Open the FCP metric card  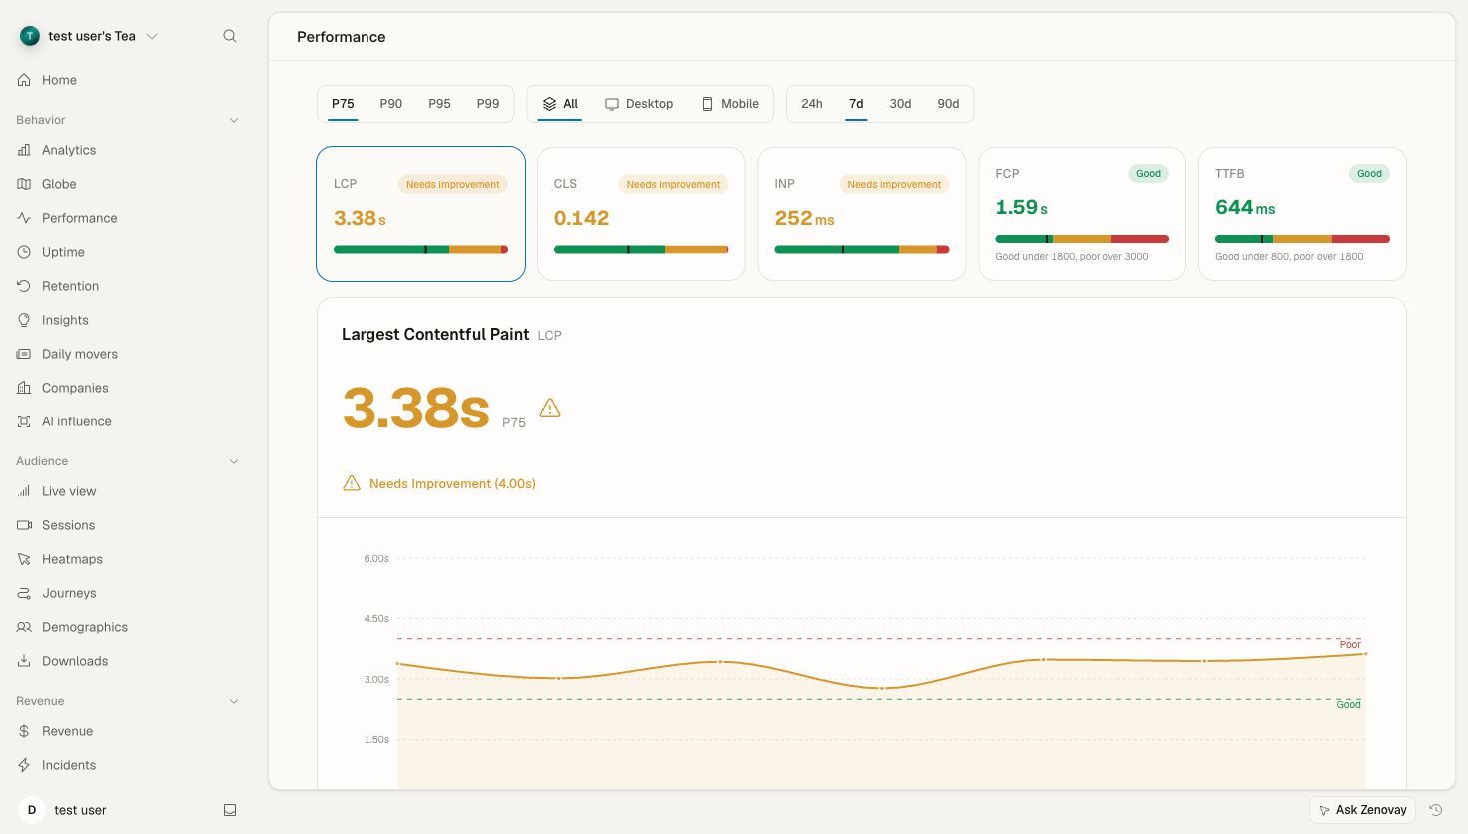point(1083,214)
